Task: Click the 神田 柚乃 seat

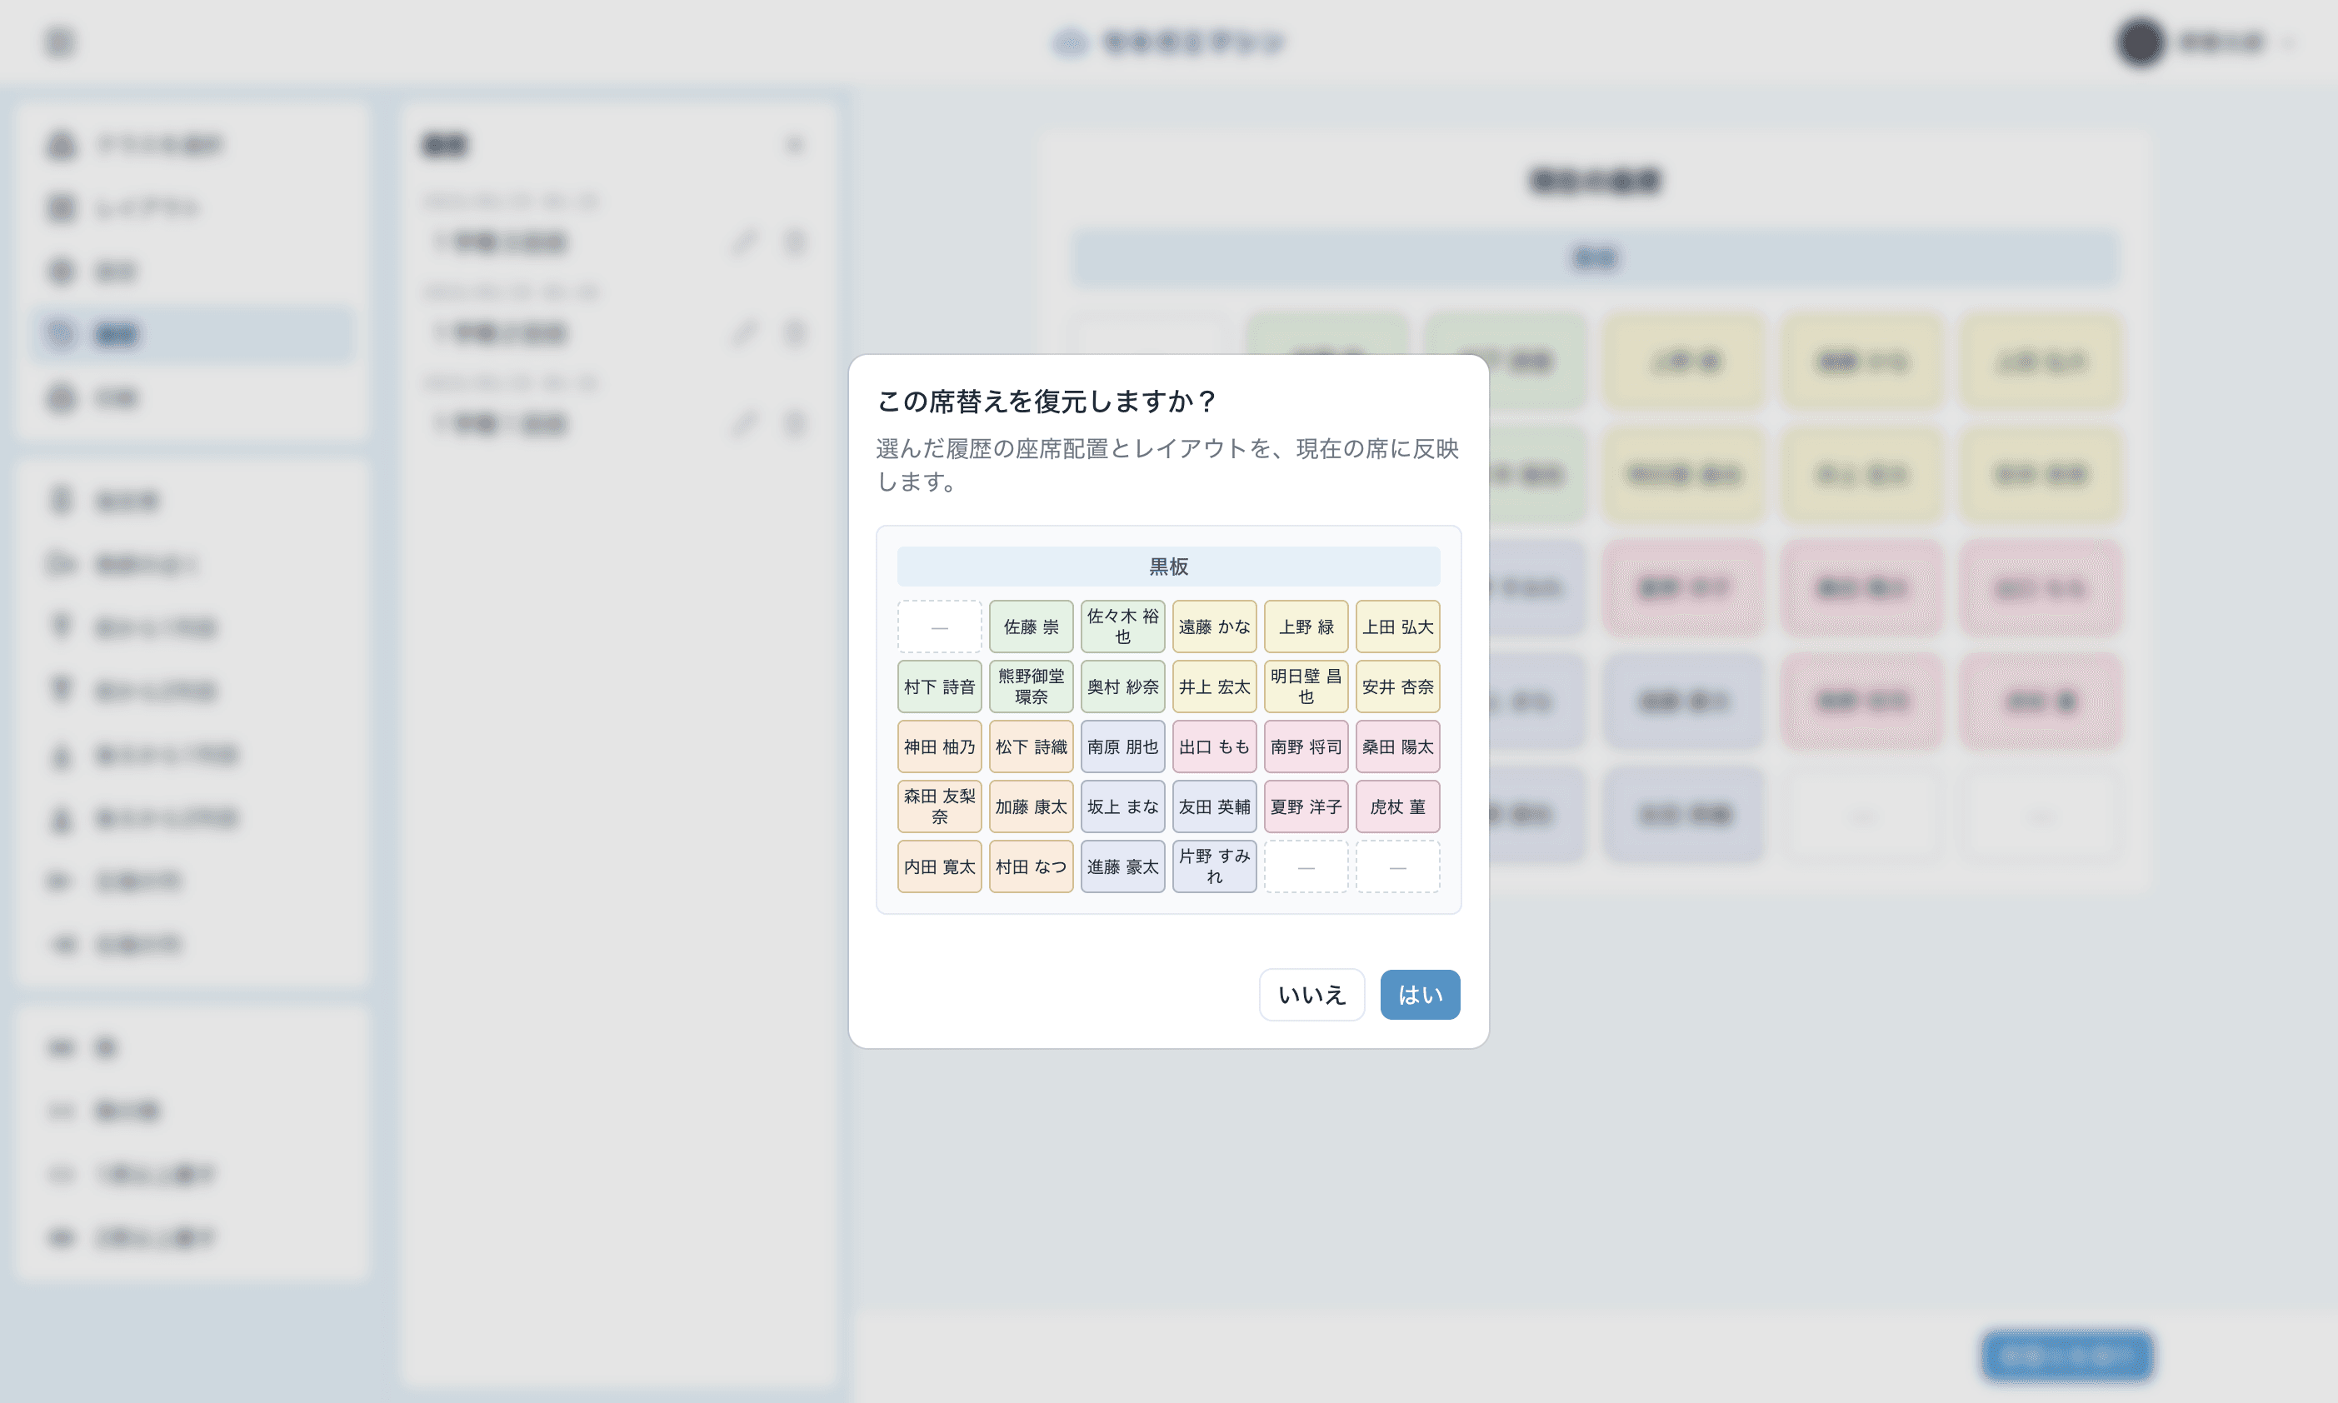Action: (939, 746)
